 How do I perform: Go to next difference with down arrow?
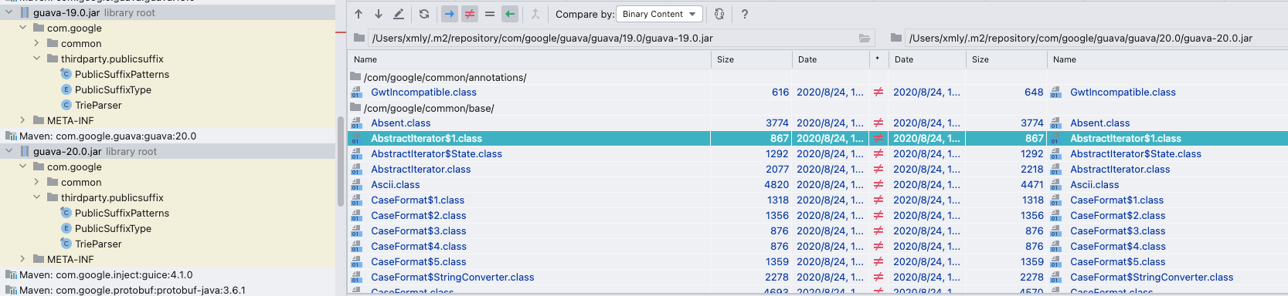[379, 14]
